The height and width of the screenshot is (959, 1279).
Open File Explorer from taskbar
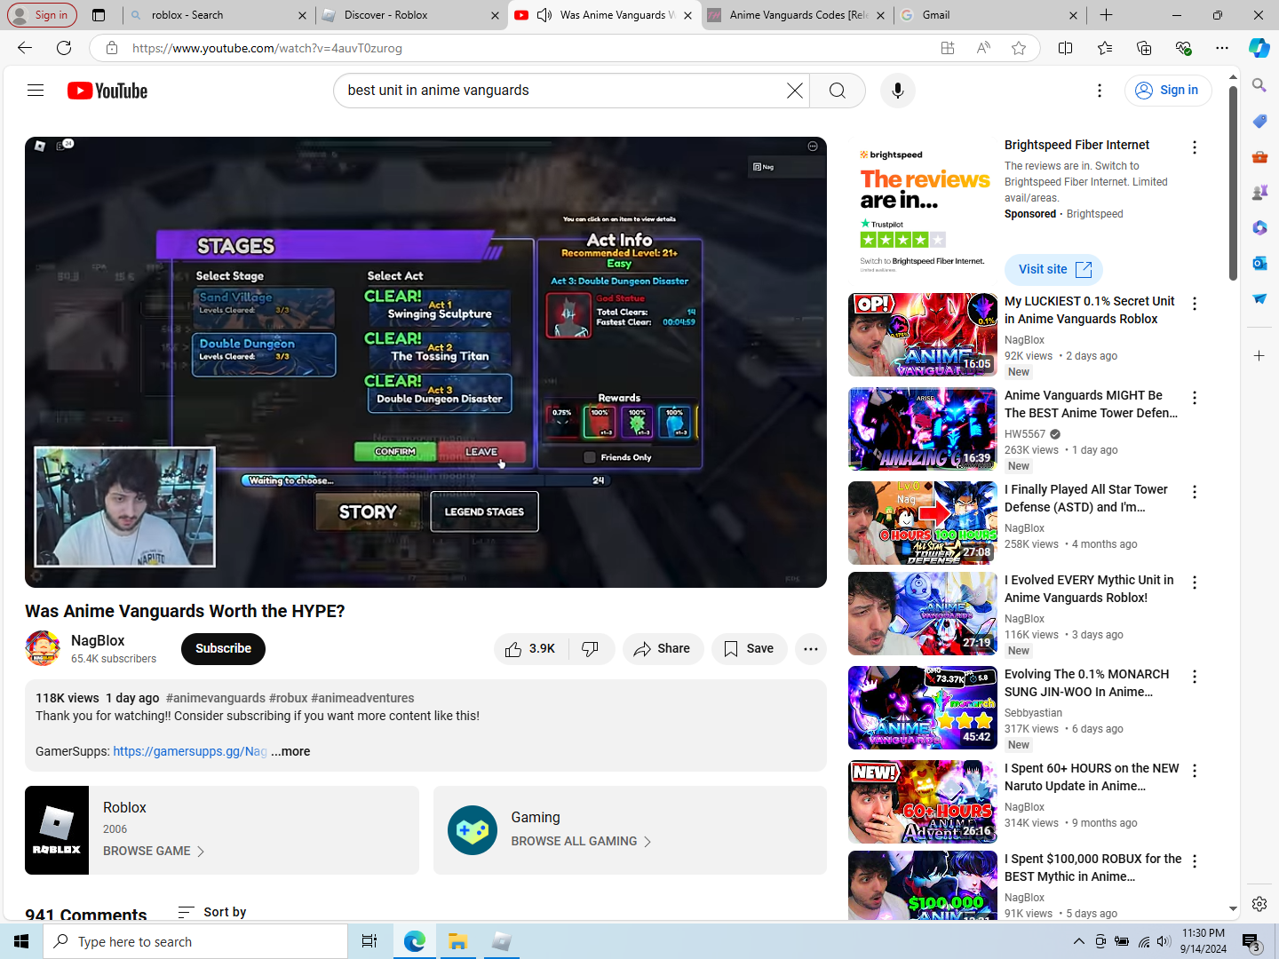(458, 941)
